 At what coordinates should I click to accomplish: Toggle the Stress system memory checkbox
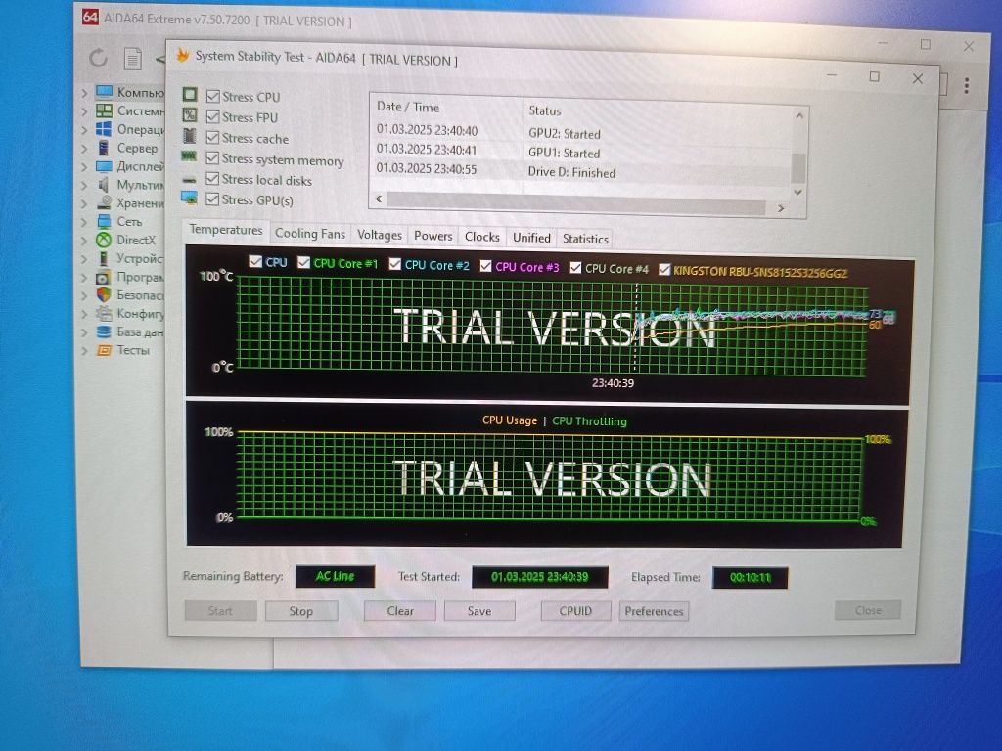tap(212, 157)
